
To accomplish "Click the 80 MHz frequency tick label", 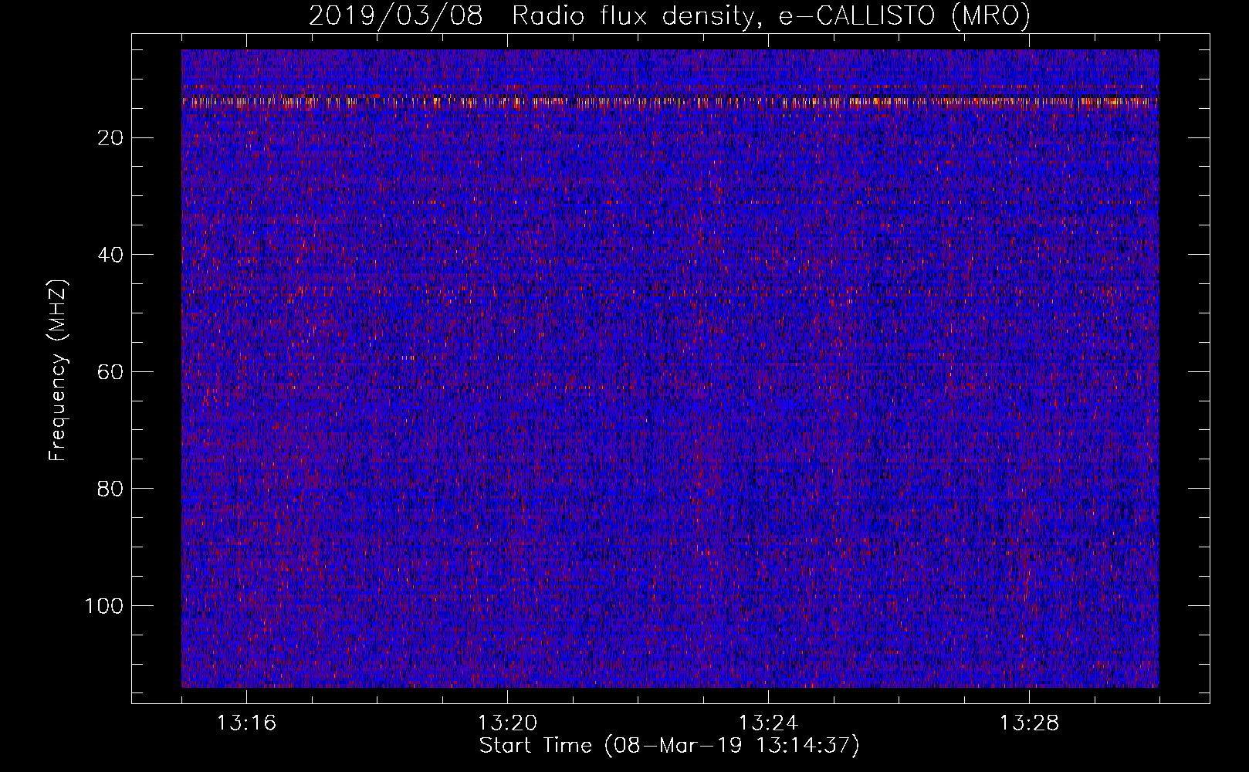I will (111, 489).
